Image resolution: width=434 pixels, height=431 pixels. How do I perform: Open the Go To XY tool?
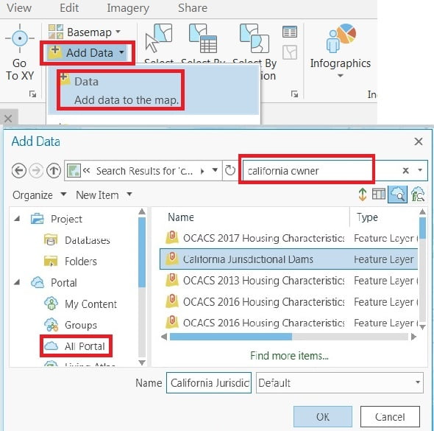point(20,52)
